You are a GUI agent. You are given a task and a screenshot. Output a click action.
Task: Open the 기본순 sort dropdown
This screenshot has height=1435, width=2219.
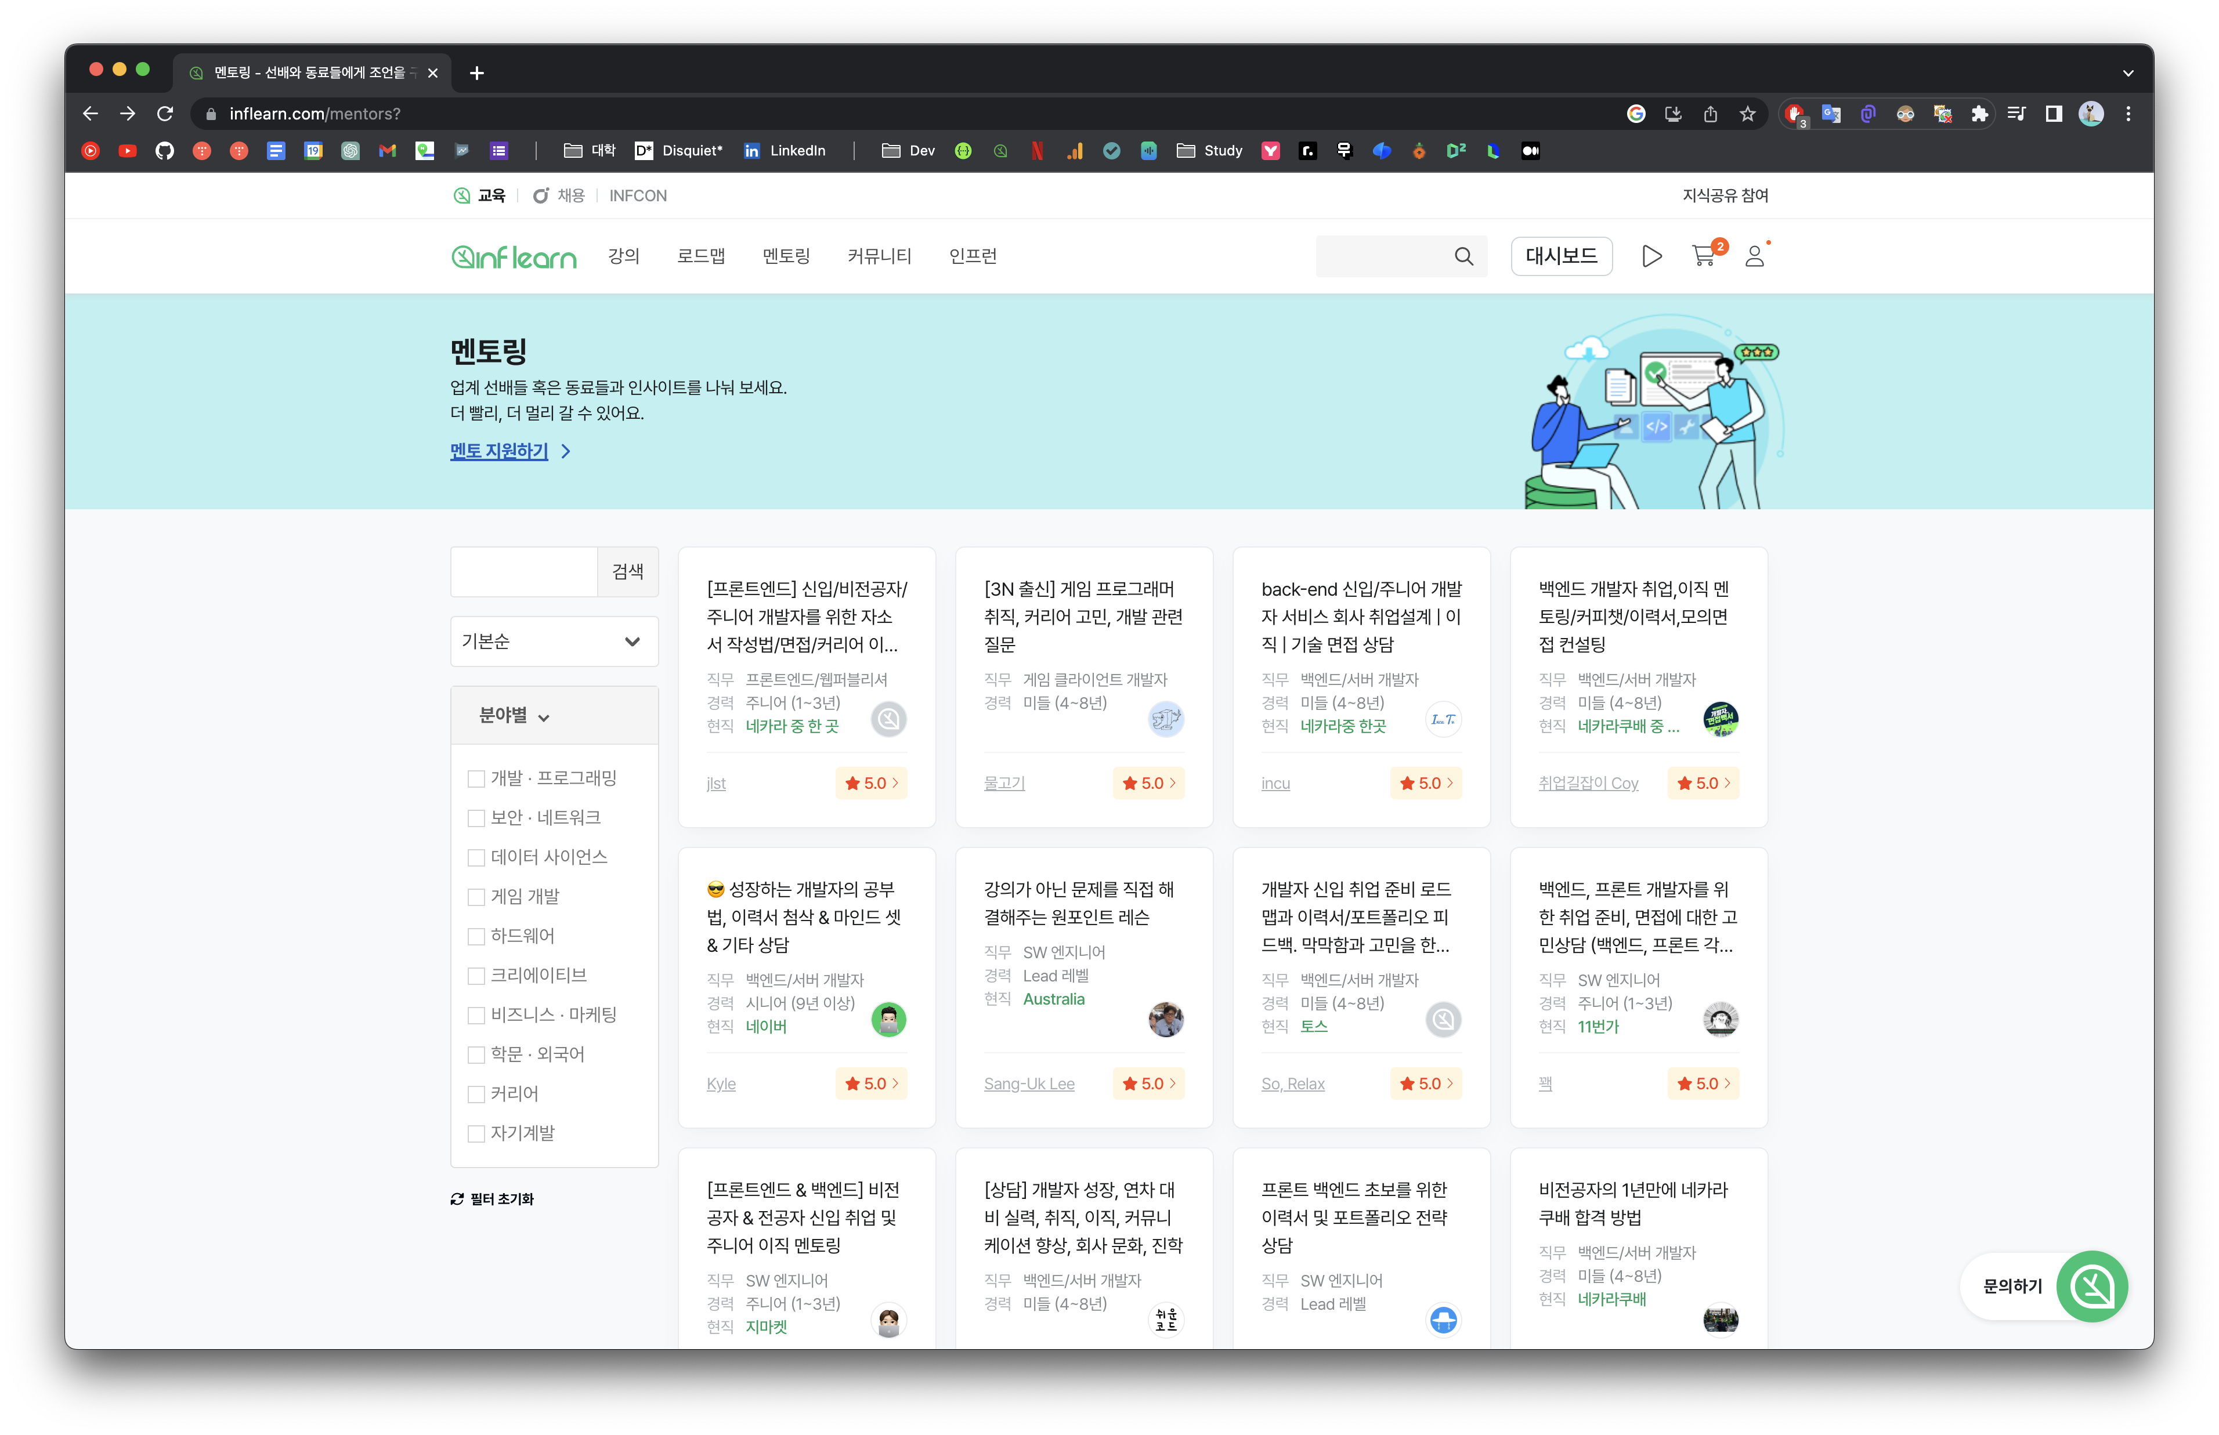554,641
